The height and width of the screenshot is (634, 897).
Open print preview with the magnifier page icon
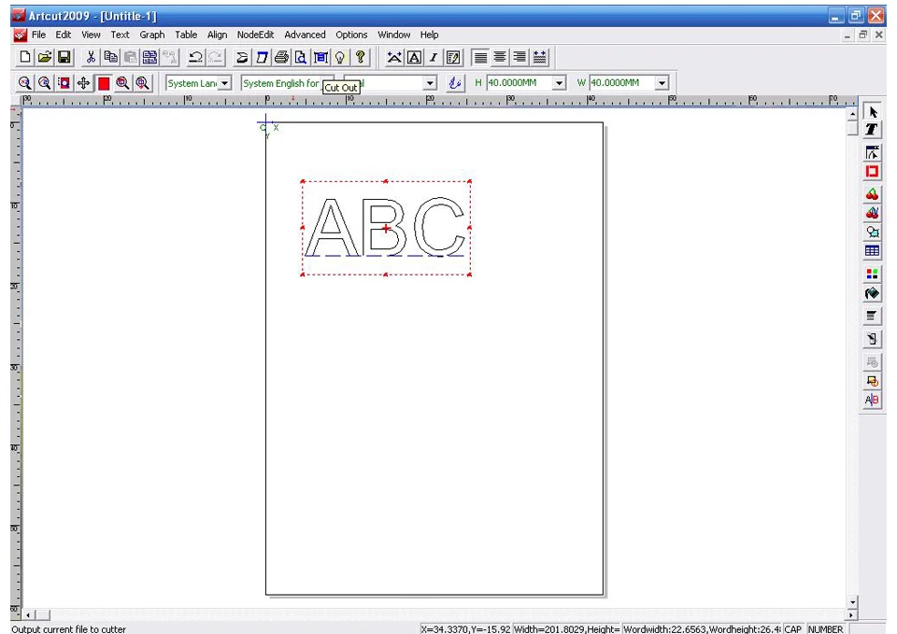[300, 57]
